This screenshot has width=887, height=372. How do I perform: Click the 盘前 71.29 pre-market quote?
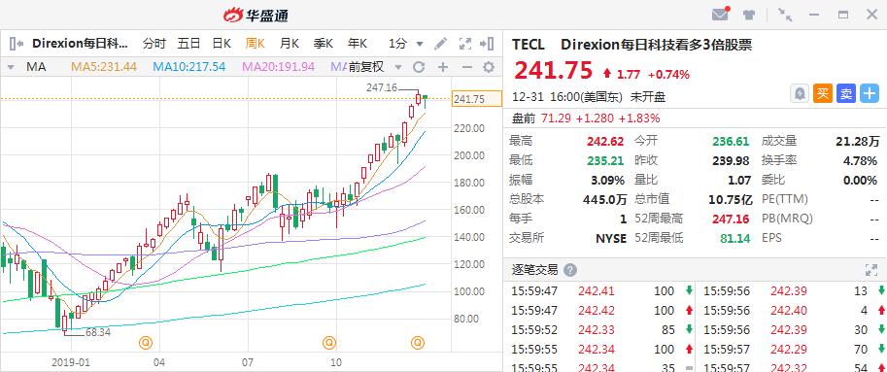pyautogui.click(x=586, y=118)
